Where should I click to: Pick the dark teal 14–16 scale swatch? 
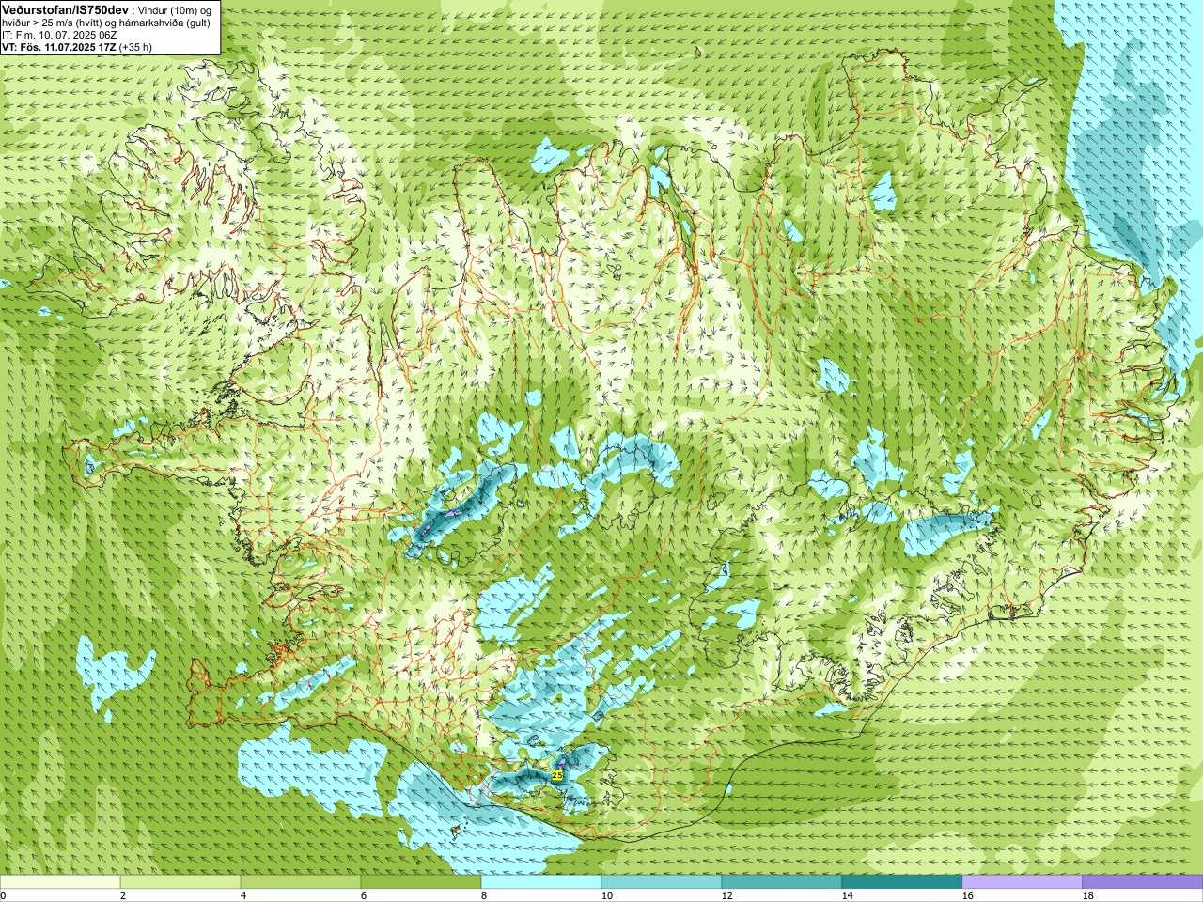click(x=902, y=882)
